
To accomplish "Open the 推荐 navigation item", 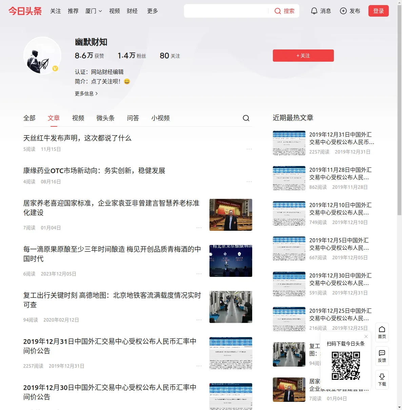I will 73,11.
